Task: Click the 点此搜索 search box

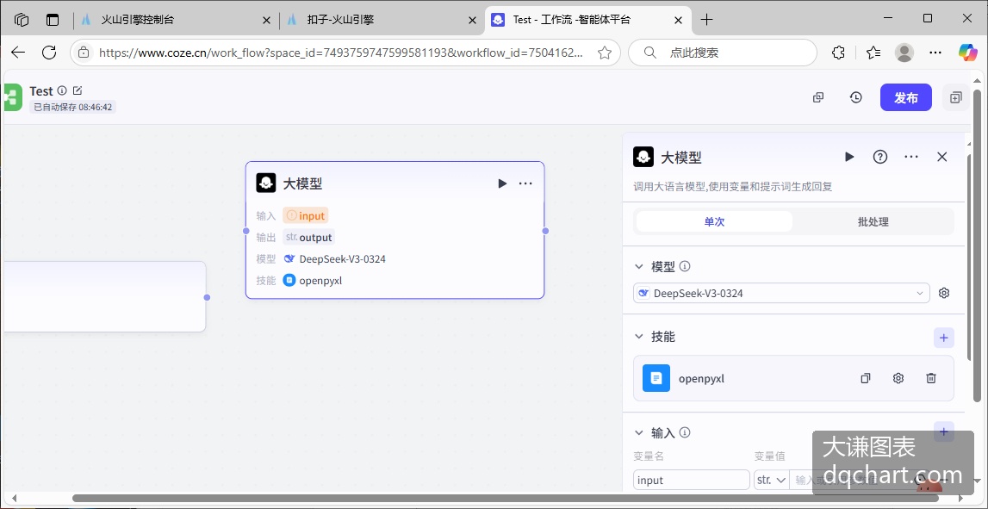Action: (723, 53)
